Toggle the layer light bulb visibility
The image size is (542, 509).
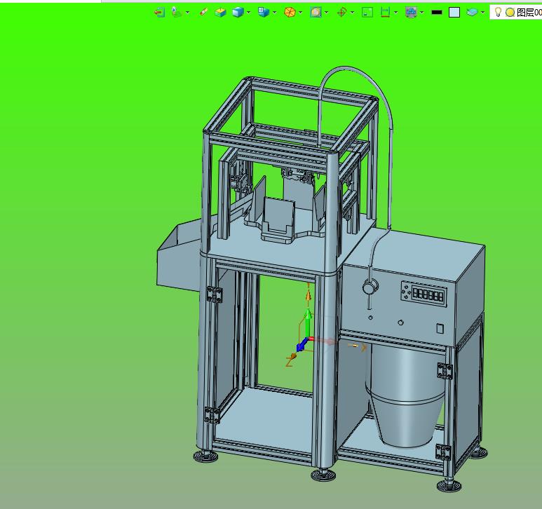[x=498, y=12]
